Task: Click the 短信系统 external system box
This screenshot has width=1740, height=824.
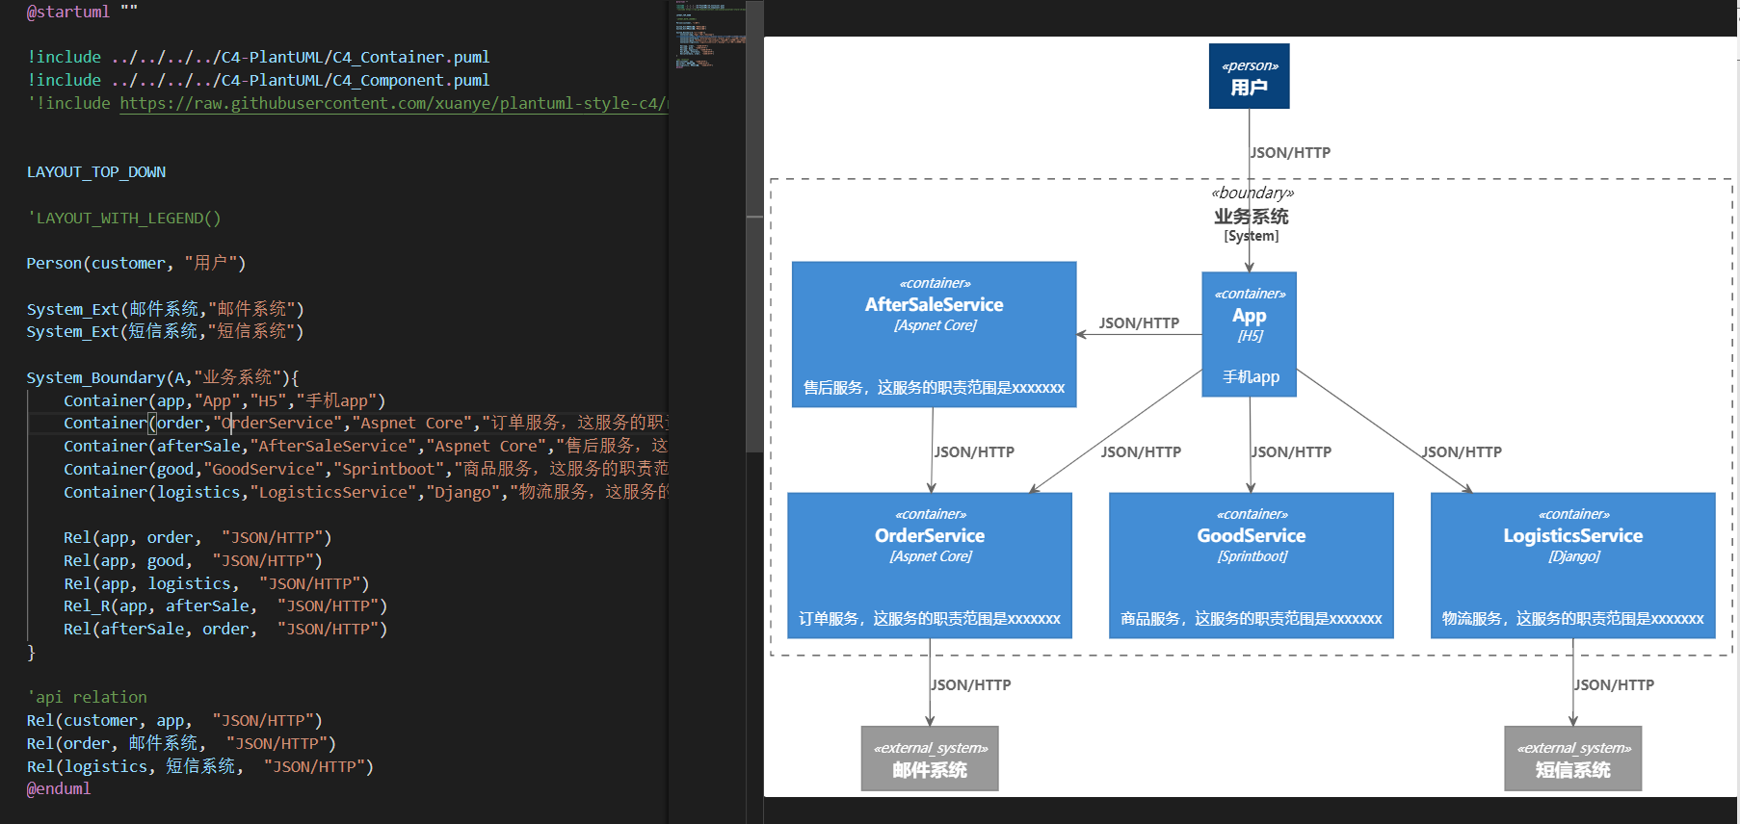Action: pyautogui.click(x=1573, y=759)
